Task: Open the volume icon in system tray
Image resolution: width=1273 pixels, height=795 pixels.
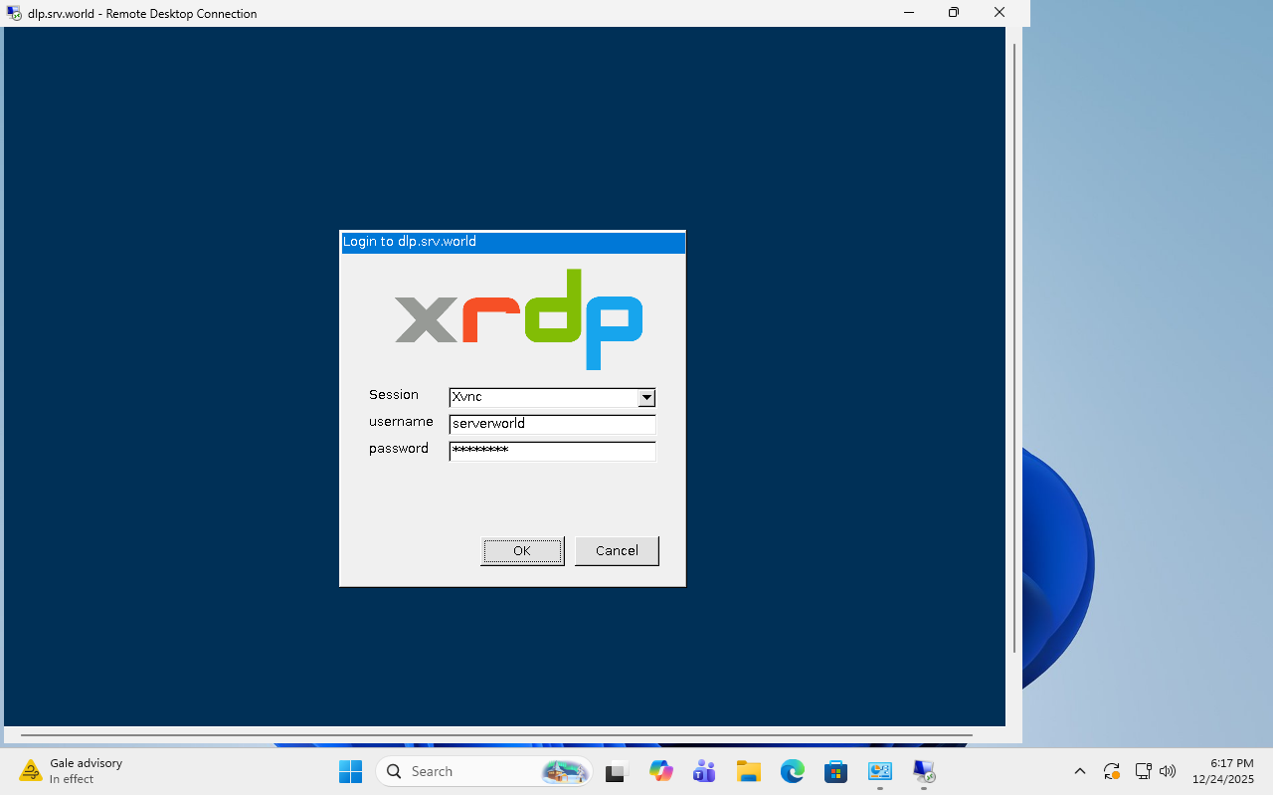Action: pyautogui.click(x=1167, y=771)
